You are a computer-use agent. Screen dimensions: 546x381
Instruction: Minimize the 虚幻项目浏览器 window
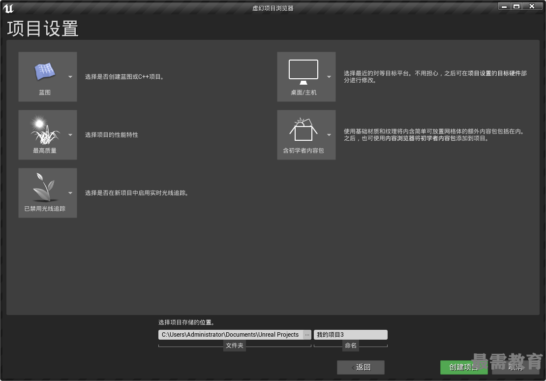tap(504, 6)
